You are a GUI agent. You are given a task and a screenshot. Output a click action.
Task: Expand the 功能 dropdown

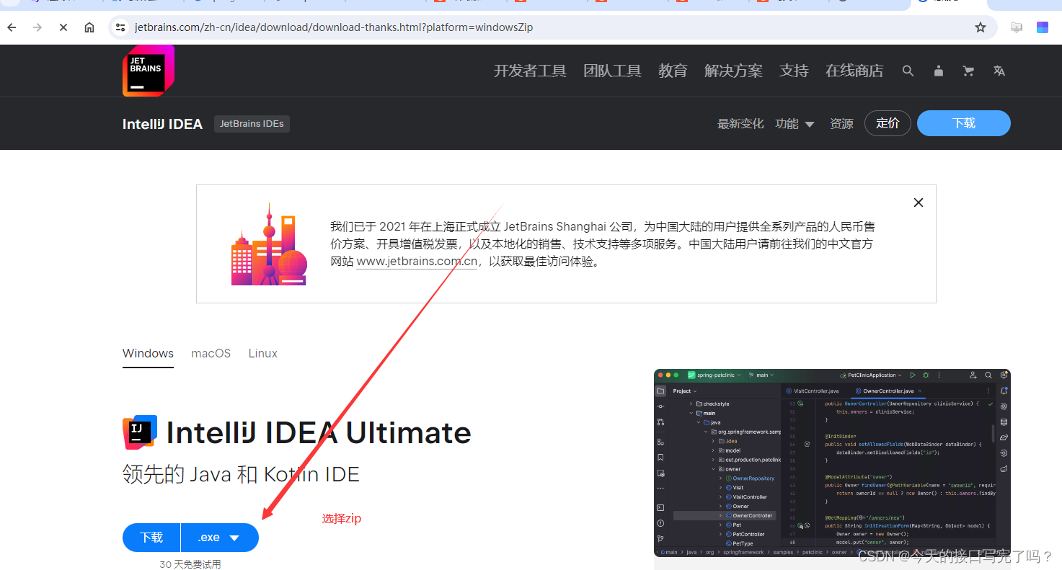pyautogui.click(x=795, y=124)
